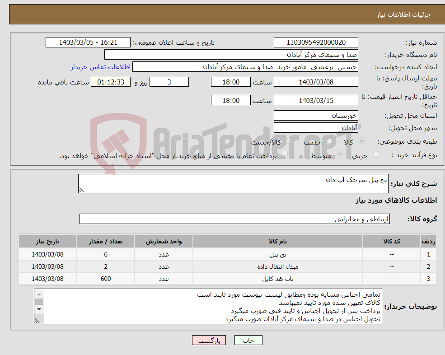Click the remaining days field showing 3
Viewport: 445px width, 355px height.
click(169, 82)
